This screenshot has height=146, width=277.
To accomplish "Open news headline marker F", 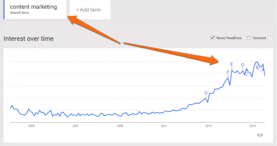I will point(228,72).
